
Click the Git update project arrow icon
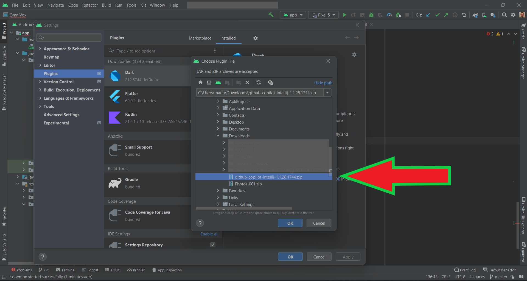428,15
